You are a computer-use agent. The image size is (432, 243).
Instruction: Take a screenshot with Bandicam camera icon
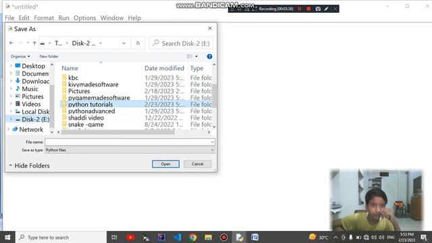pos(318,9)
